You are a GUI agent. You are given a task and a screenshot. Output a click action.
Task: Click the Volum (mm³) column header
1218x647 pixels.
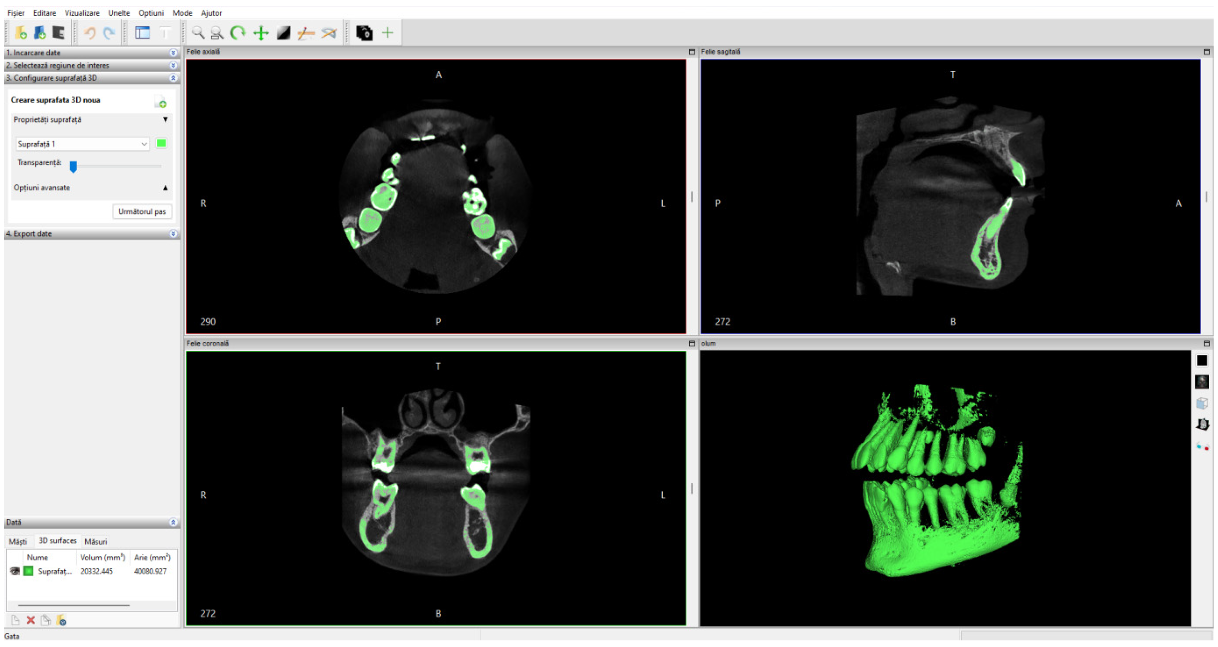click(x=103, y=557)
